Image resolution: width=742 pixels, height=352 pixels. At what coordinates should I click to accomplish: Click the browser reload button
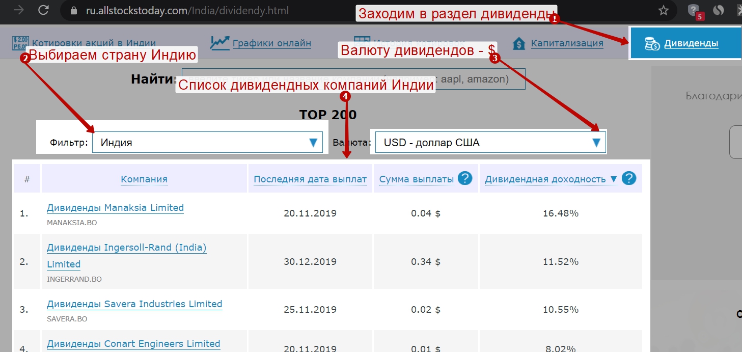click(x=44, y=10)
